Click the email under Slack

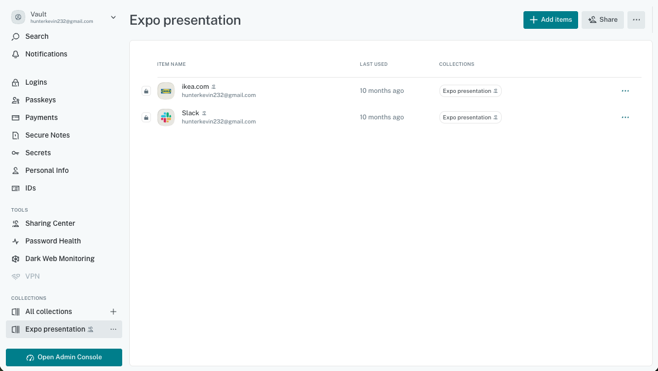point(219,122)
